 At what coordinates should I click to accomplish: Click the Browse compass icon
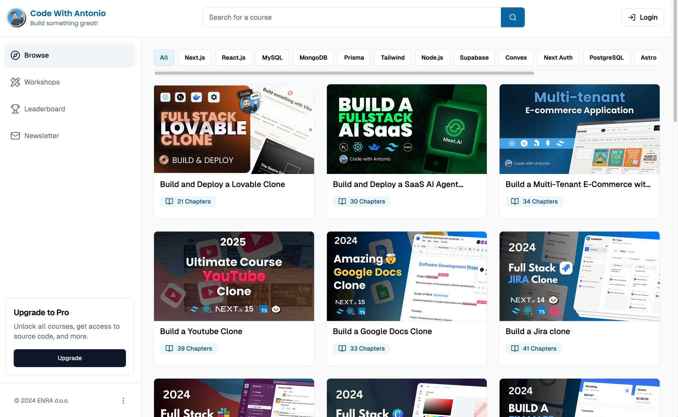pos(15,55)
